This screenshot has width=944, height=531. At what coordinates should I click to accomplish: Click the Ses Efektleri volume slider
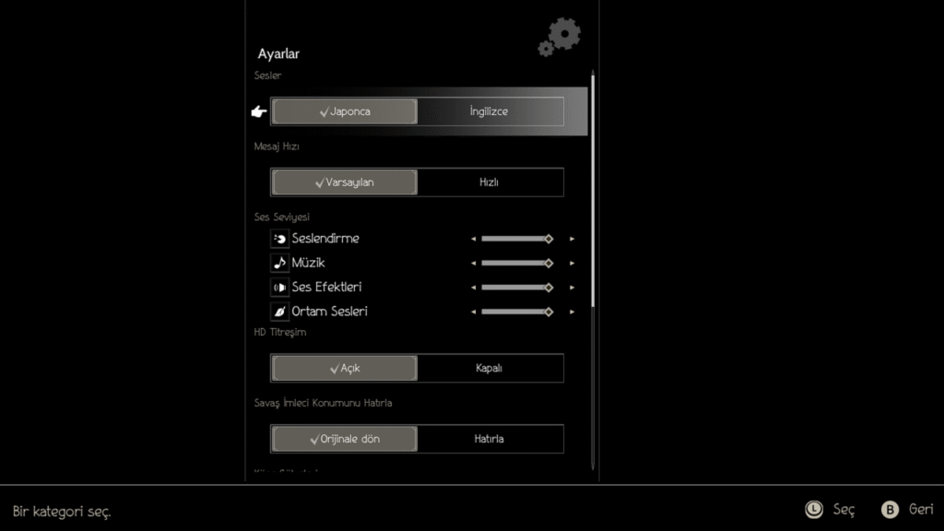(x=516, y=288)
